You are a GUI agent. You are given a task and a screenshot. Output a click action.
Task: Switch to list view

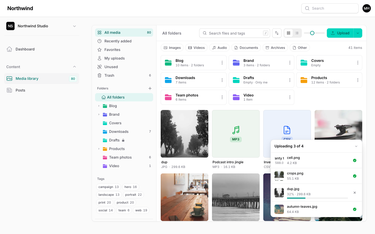pos(297,33)
